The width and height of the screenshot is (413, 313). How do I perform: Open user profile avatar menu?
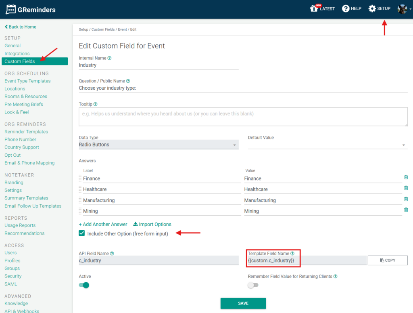click(403, 9)
